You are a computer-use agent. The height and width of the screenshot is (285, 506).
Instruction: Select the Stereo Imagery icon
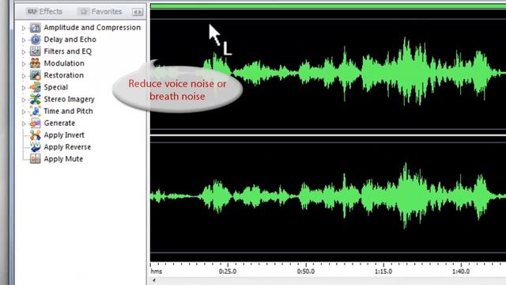35,99
